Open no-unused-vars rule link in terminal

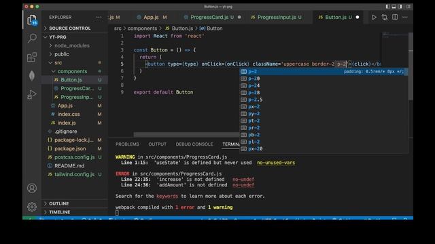276,163
